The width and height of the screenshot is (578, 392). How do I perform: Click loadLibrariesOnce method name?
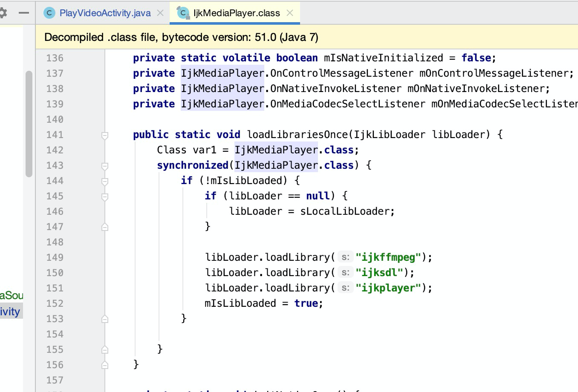[298, 135]
